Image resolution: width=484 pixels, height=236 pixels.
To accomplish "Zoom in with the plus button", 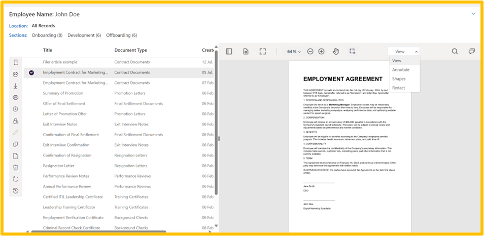I will (x=321, y=51).
